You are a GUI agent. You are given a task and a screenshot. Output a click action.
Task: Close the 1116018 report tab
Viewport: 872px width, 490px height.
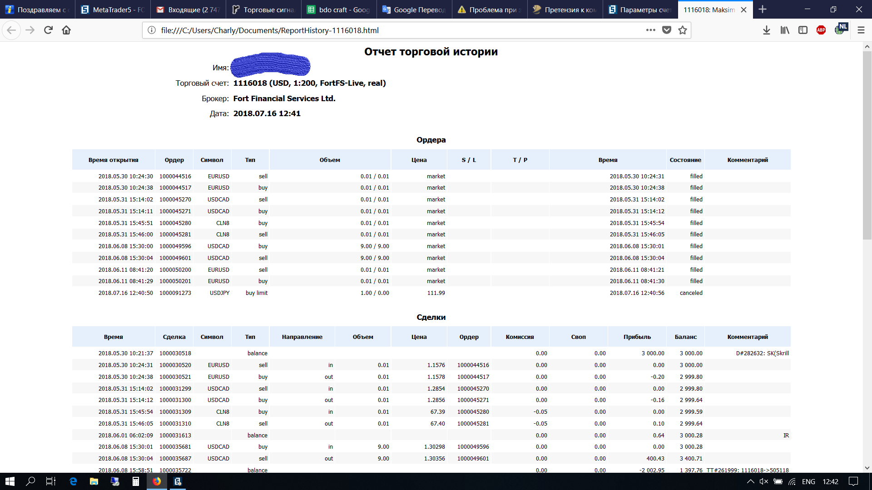(x=743, y=10)
